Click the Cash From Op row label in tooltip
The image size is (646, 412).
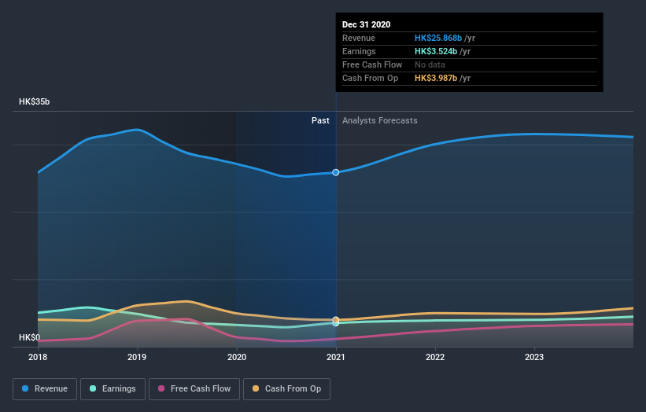pos(370,78)
